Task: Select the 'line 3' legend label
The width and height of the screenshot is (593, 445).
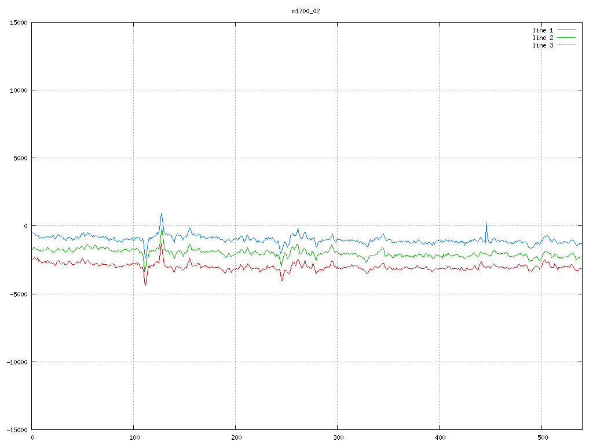Action: (x=543, y=45)
